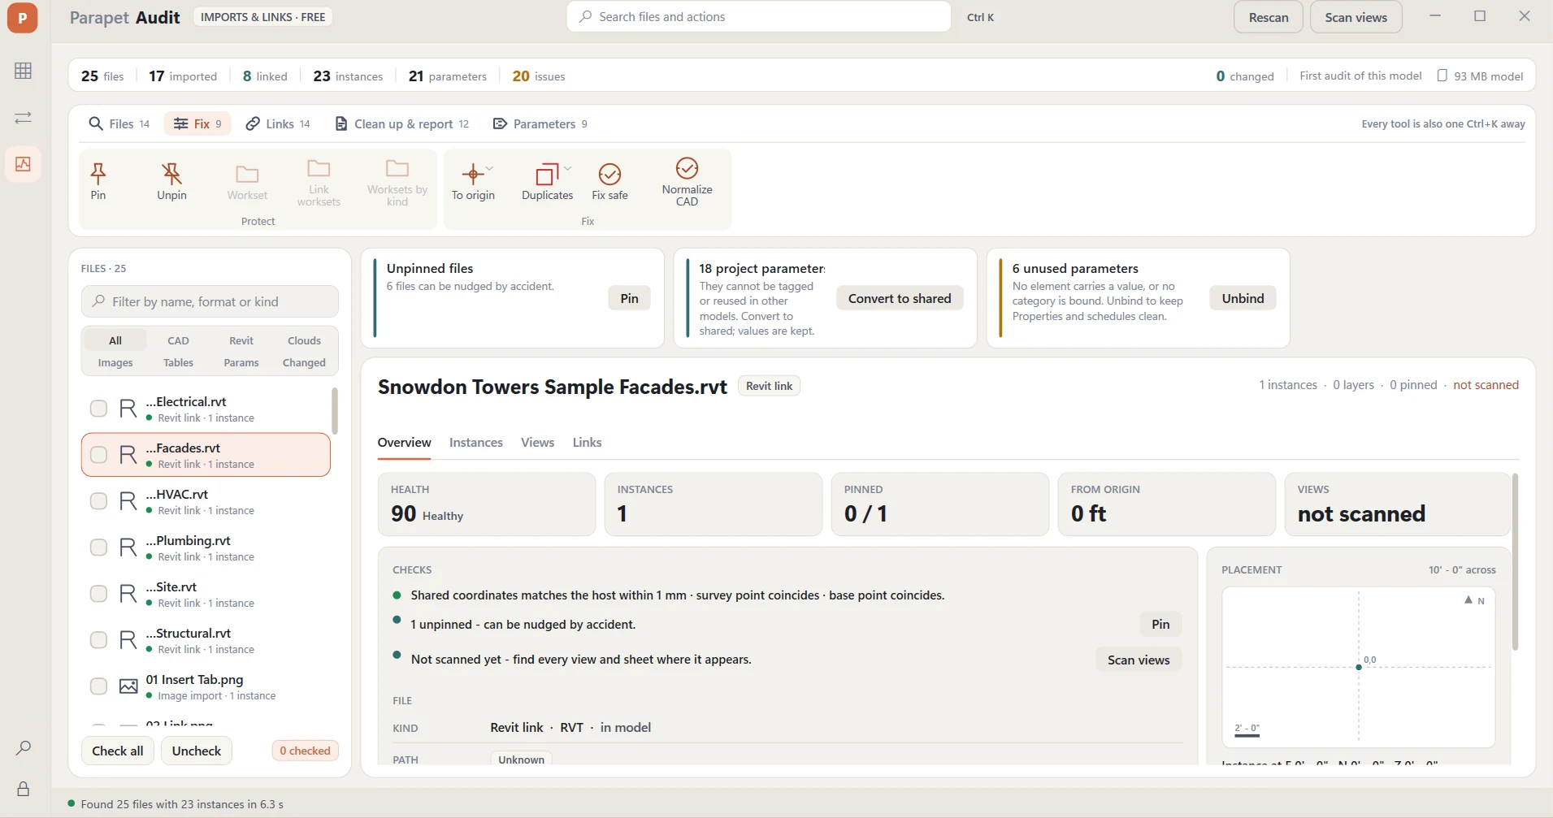Click the lock icon in the sidebar
This screenshot has height=818, width=1553.
coord(23,789)
